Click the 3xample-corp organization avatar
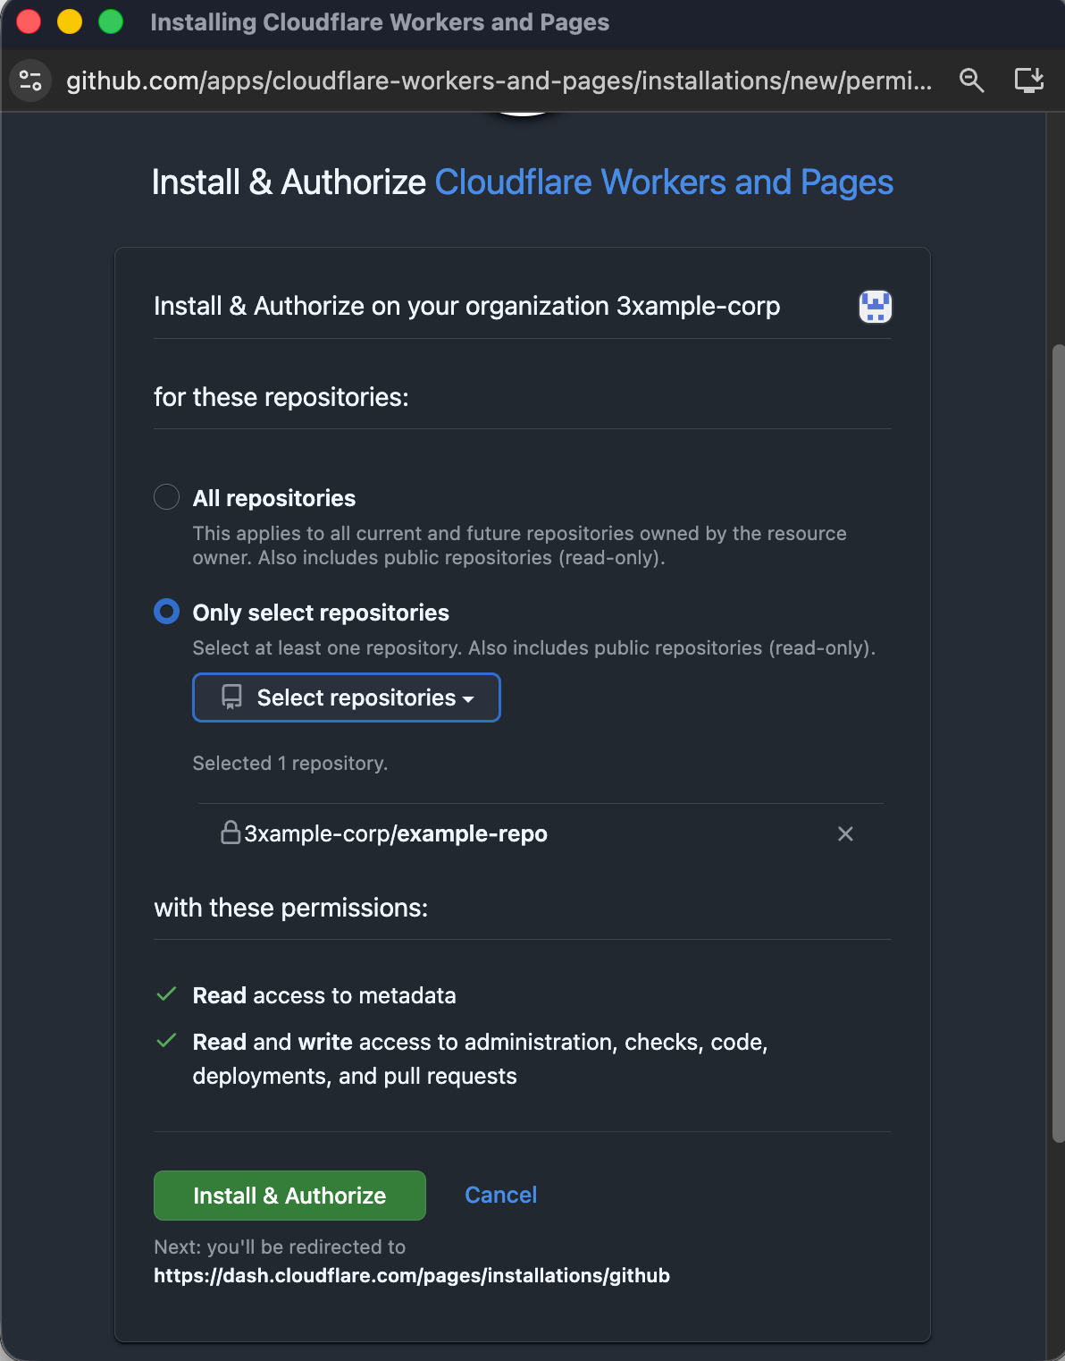 (x=875, y=307)
